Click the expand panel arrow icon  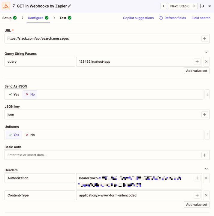[x=202, y=6]
